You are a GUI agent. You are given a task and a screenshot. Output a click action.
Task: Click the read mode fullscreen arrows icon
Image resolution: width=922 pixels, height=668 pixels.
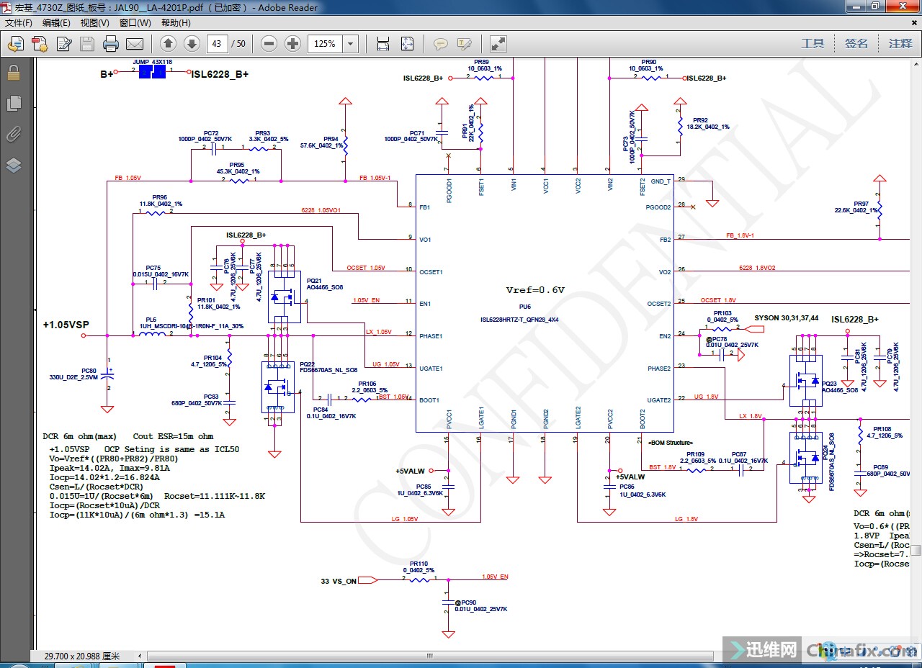tap(498, 44)
